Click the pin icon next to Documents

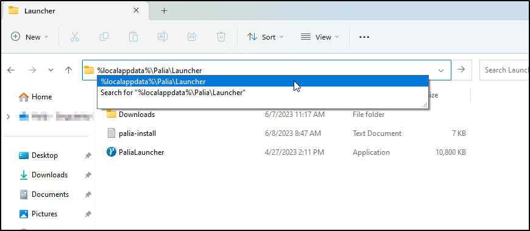pyautogui.click(x=88, y=194)
